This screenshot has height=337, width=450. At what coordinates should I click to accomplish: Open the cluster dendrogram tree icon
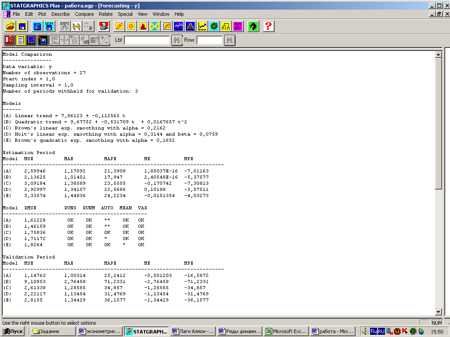click(226, 26)
